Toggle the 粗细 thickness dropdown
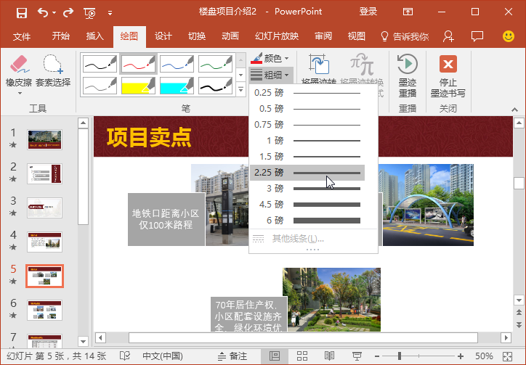 271,75
